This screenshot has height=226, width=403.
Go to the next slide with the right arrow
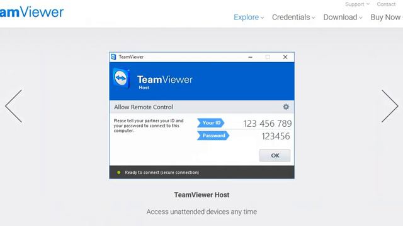[x=390, y=106]
